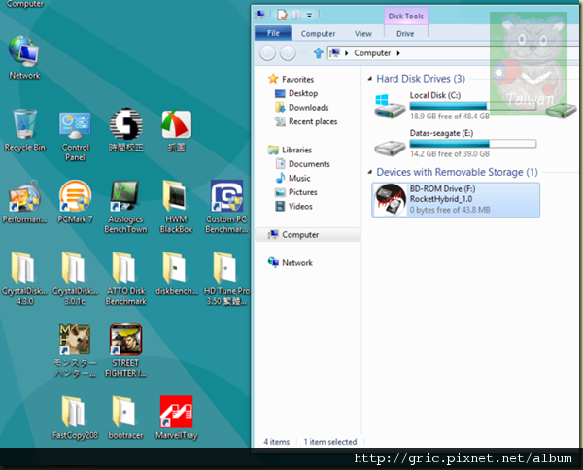Viewport: 583px width, 470px height.
Task: Open the PCMark 7 desktop shortcut
Action: pyautogui.click(x=76, y=197)
